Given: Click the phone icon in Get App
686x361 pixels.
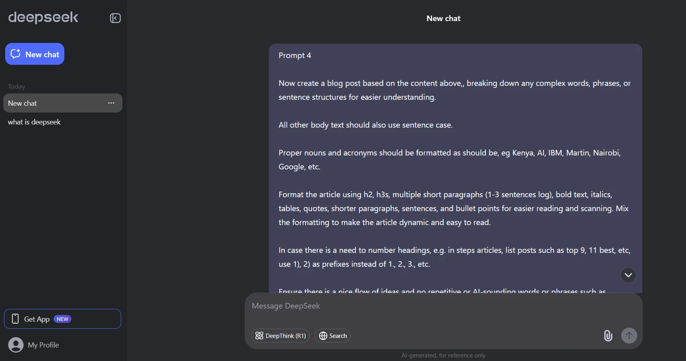Looking at the screenshot, I should (x=15, y=319).
